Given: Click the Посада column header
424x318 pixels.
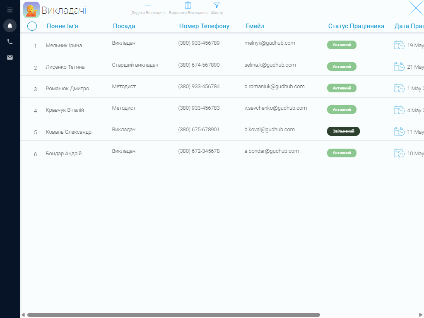Looking at the screenshot, I should 124,26.
